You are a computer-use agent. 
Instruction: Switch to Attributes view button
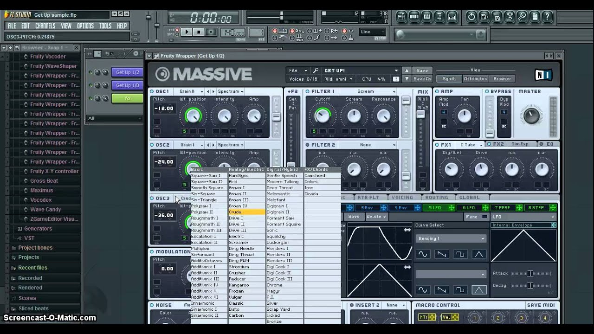tap(476, 79)
